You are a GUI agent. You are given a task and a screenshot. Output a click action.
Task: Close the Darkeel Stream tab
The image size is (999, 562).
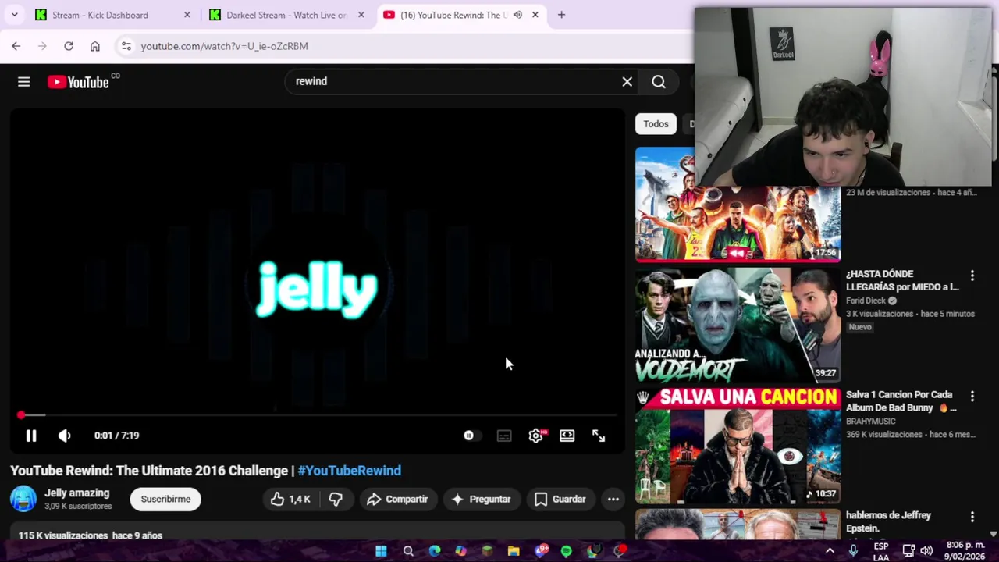tap(361, 15)
